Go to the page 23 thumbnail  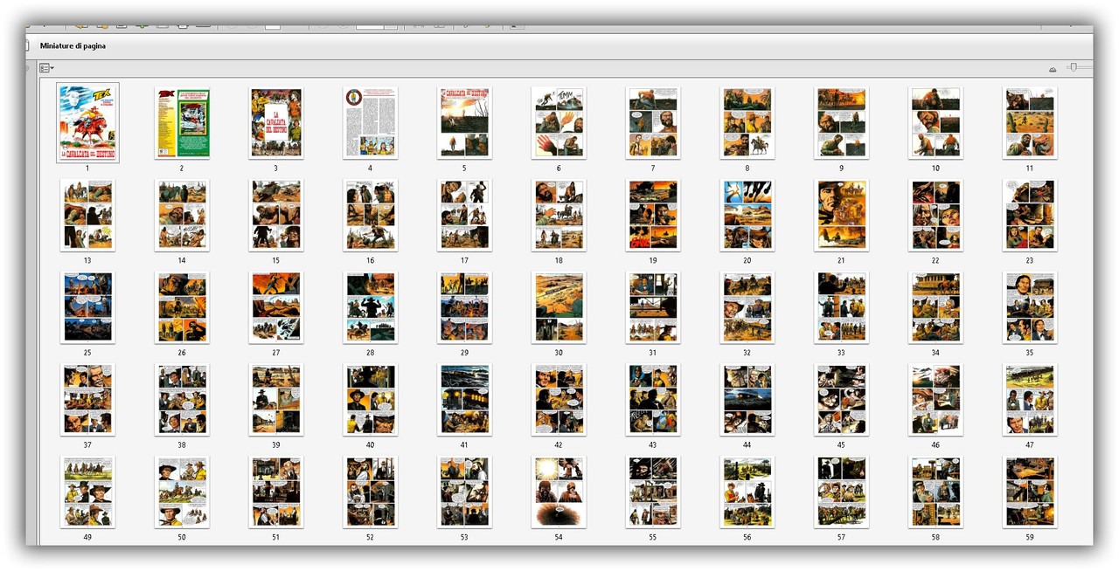(1030, 215)
